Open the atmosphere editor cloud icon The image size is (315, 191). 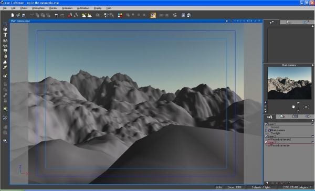(89, 15)
